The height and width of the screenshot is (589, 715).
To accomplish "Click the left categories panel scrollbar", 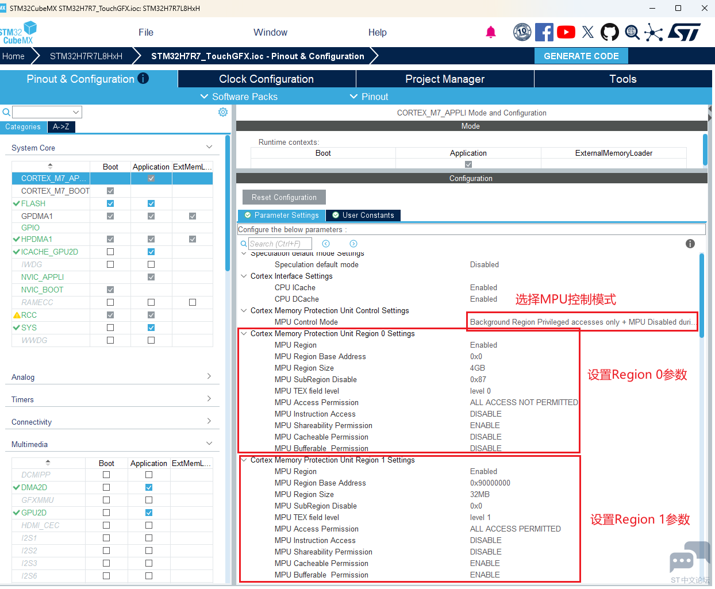I will click(x=228, y=204).
